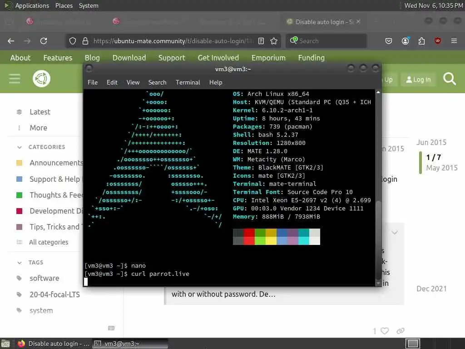
Task: Open the Places panel menu
Action: 64,5
